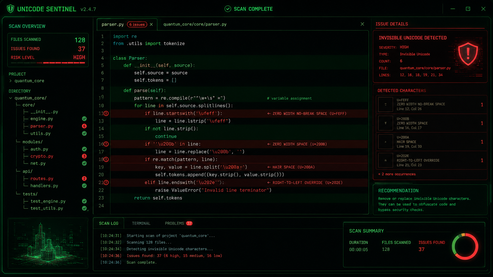Click the flagged lines list 12, 16, 18, 19, 21, 34

(421, 75)
